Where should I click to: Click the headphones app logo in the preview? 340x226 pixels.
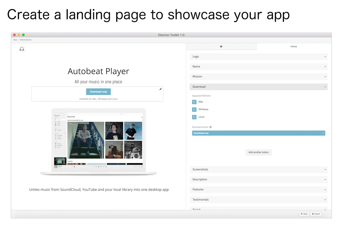point(22,49)
